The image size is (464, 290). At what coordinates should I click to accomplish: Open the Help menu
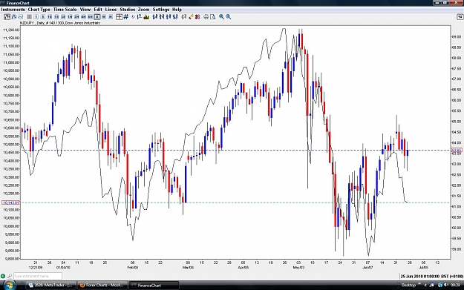177,10
